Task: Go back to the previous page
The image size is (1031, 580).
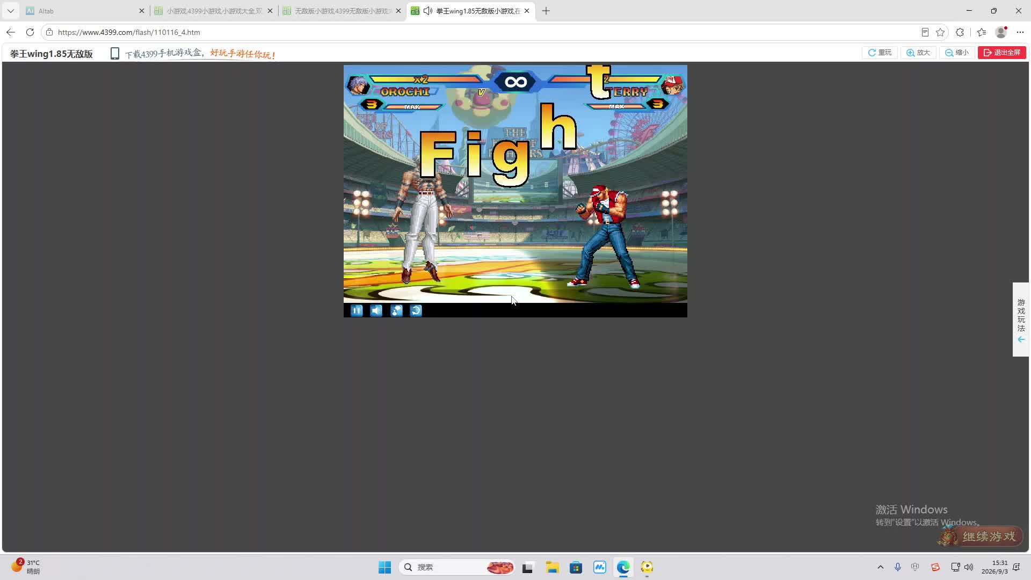Action: [11, 32]
